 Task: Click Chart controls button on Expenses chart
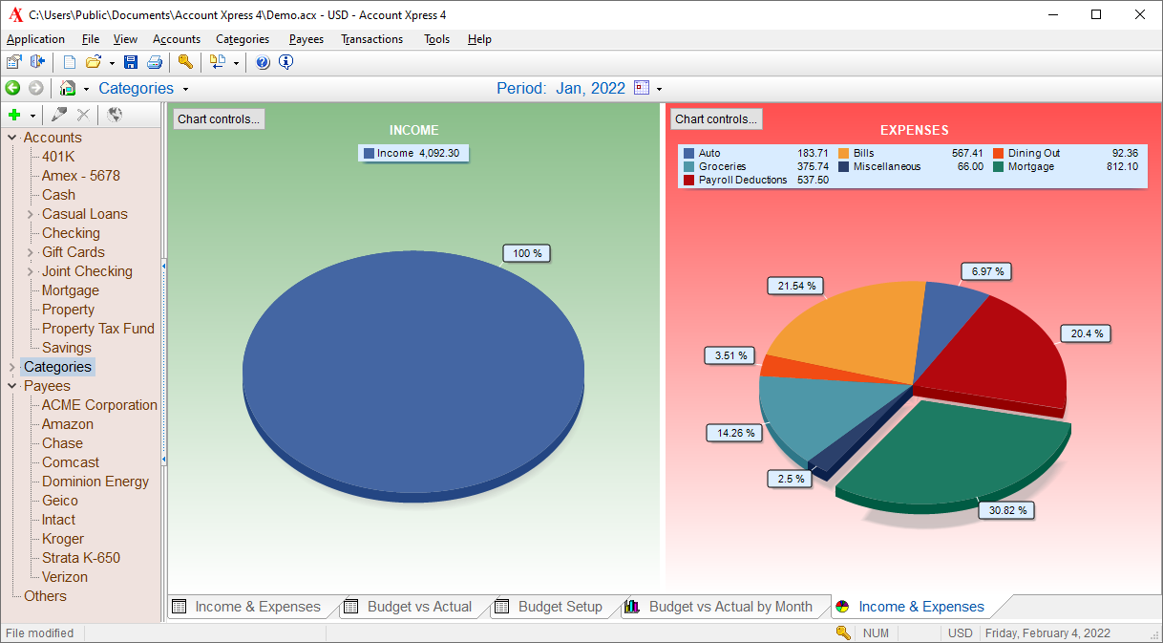(x=716, y=119)
